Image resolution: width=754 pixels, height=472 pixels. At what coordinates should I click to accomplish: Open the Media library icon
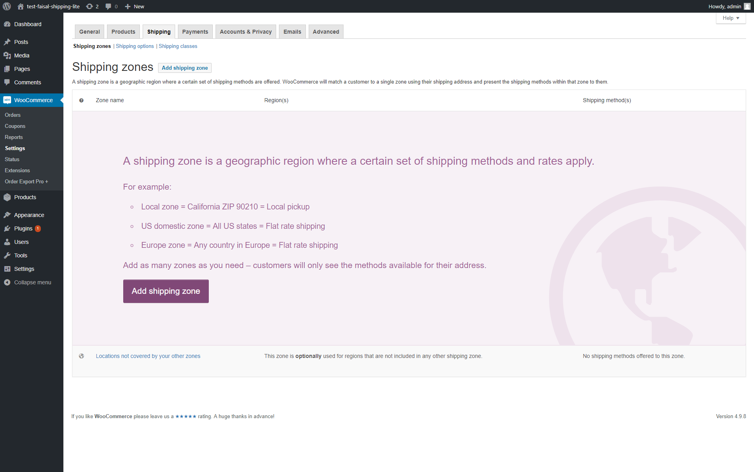click(7, 55)
